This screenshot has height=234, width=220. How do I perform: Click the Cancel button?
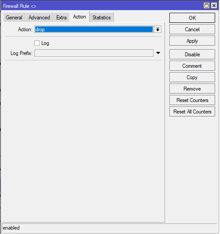[x=192, y=29]
